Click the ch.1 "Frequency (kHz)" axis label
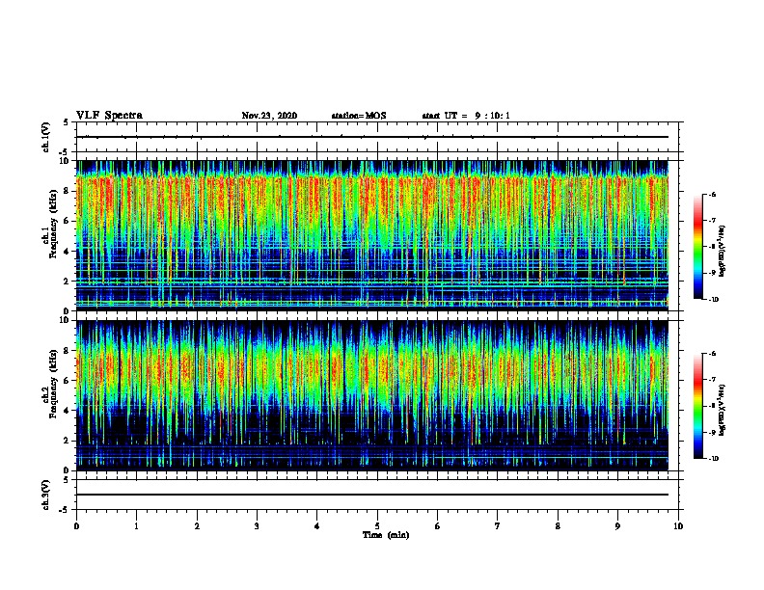This screenshot has width=764, height=590. coord(53,225)
